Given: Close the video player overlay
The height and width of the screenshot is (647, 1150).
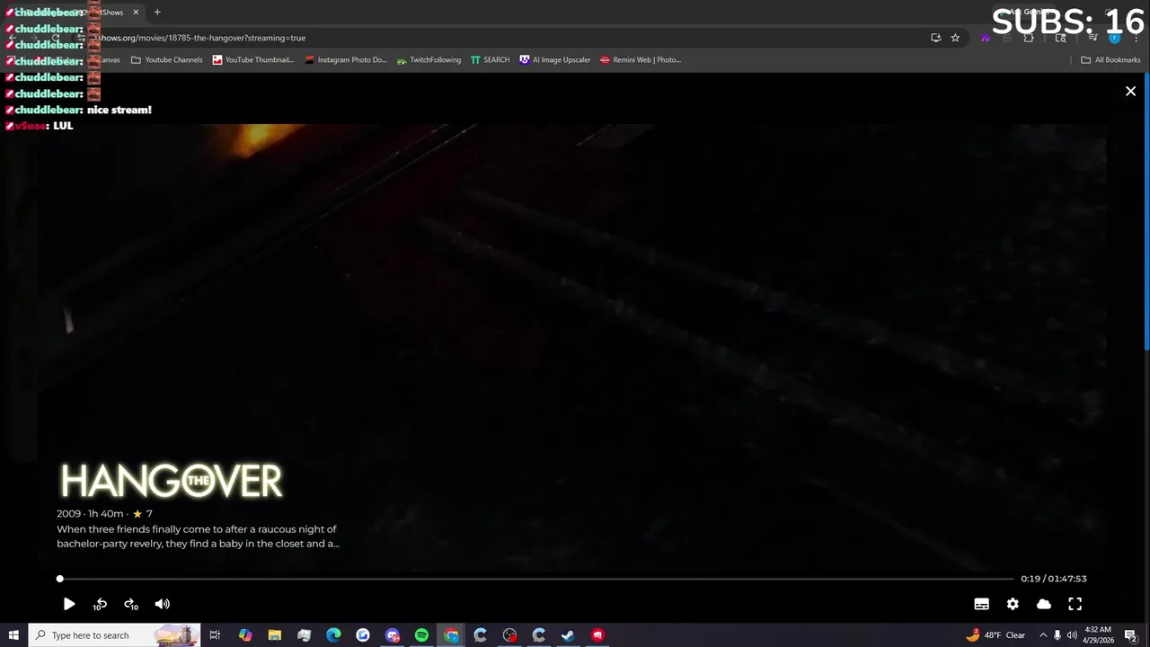Looking at the screenshot, I should coord(1130,91).
